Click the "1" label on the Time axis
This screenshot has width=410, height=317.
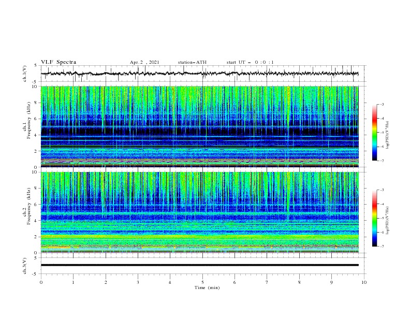73,282
